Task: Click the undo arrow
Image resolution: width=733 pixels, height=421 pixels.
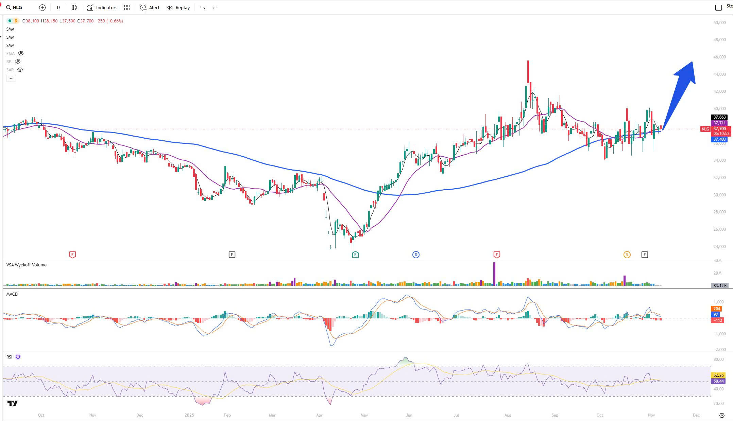Action: [x=203, y=7]
